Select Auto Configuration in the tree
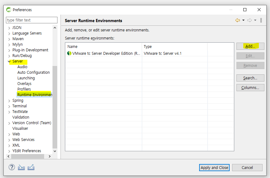This screenshot has height=178, width=270. click(34, 73)
